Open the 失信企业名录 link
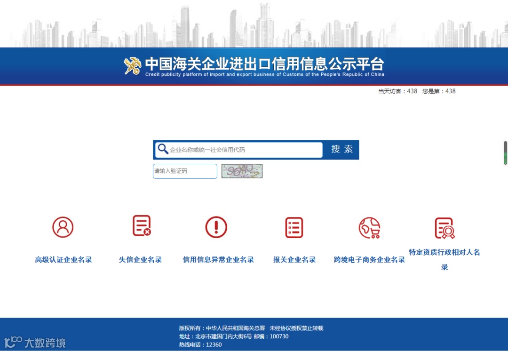 (140, 260)
